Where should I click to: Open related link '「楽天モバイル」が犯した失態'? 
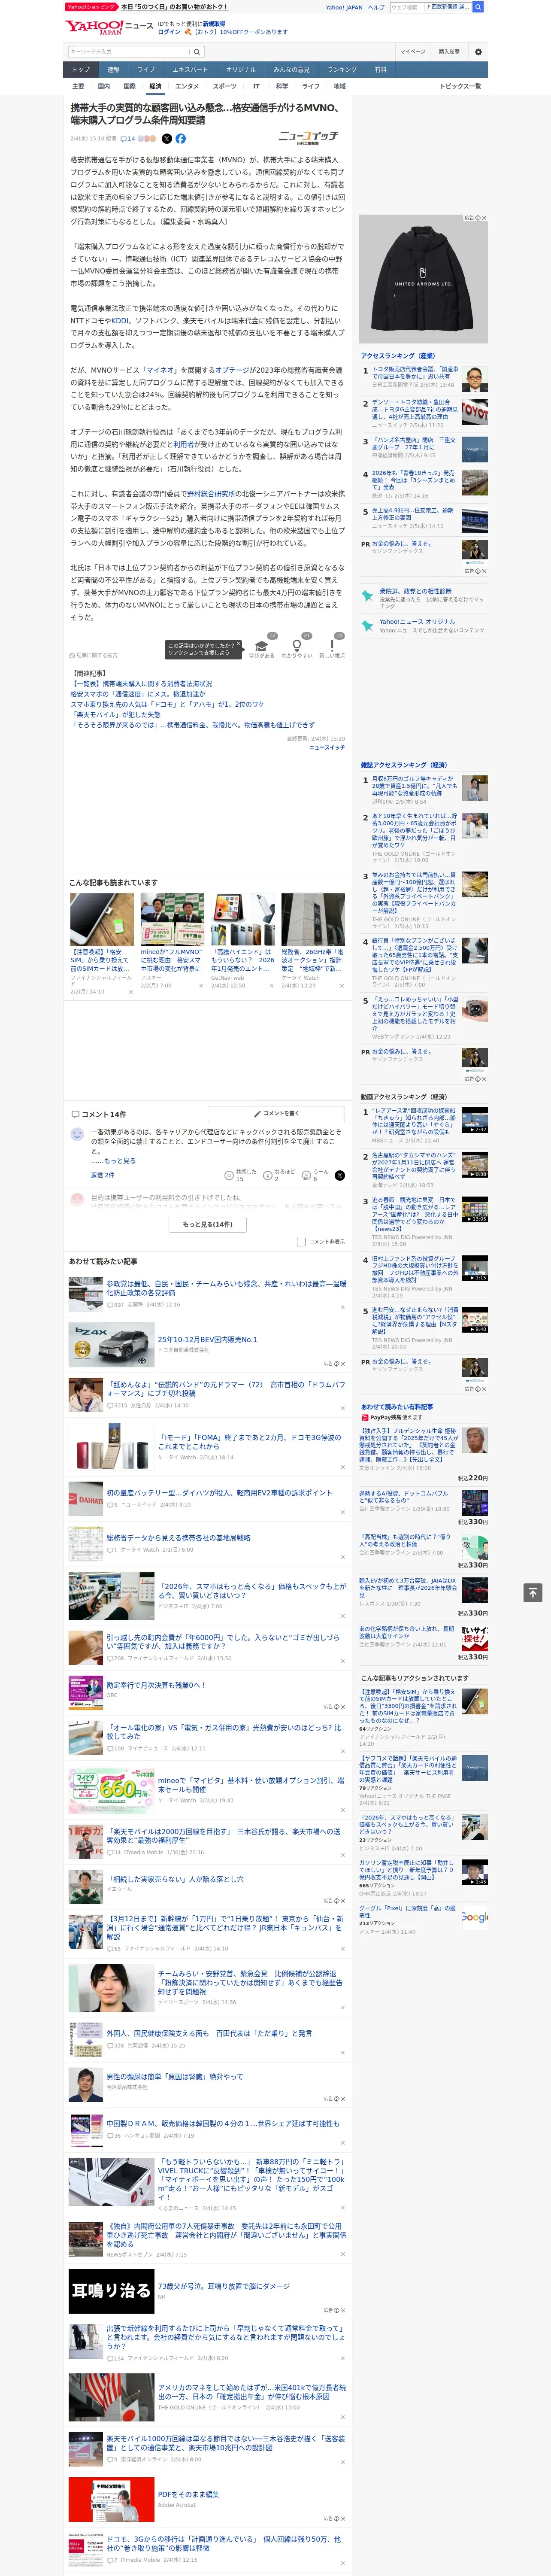pos(115,715)
